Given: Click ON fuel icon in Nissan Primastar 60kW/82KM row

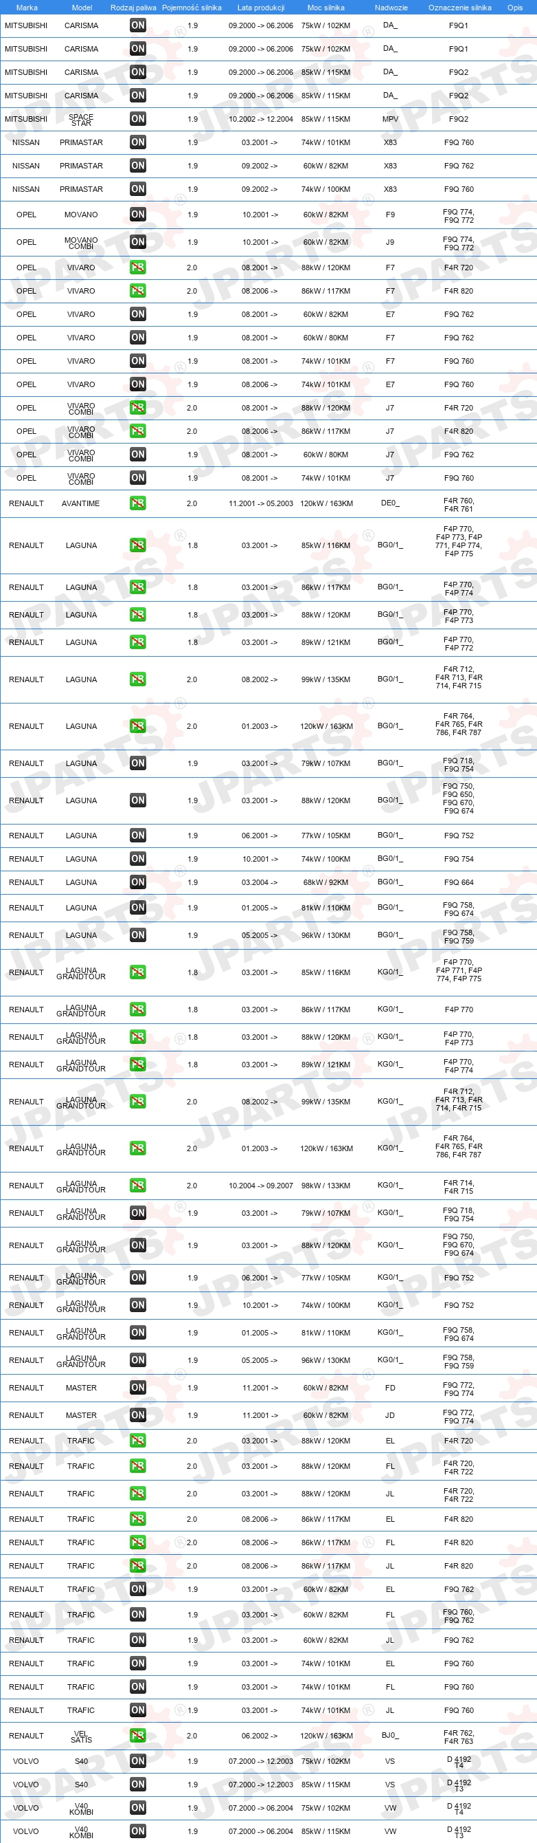Looking at the screenshot, I should [138, 165].
